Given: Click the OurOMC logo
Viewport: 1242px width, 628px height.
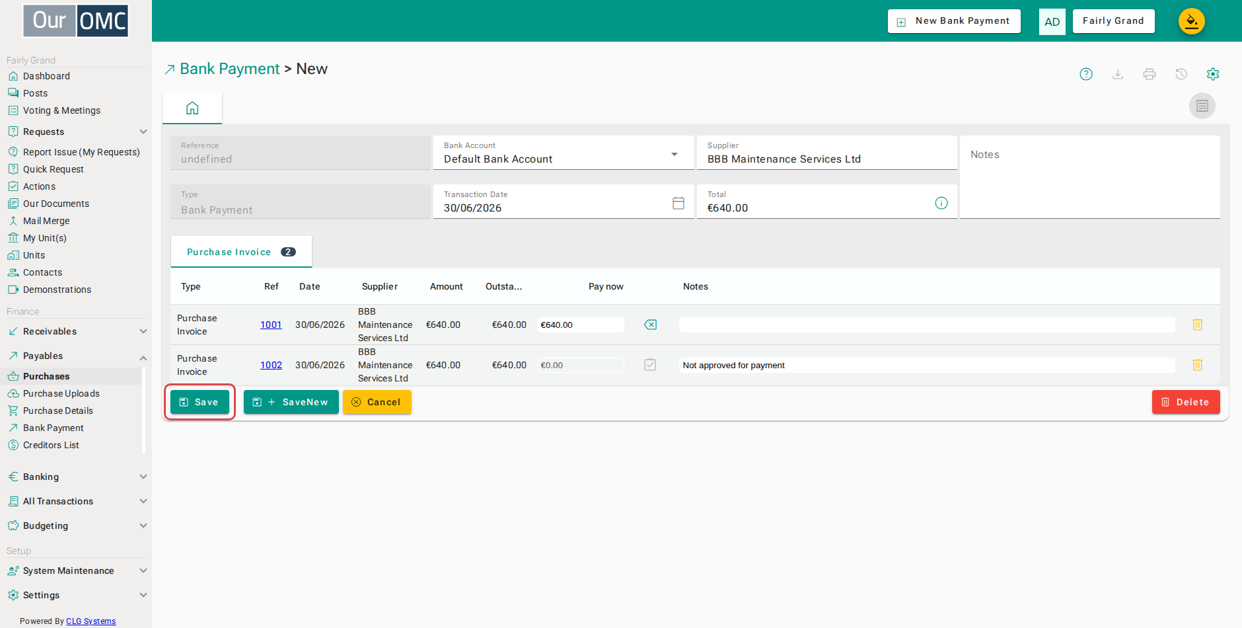Looking at the screenshot, I should pyautogui.click(x=76, y=20).
